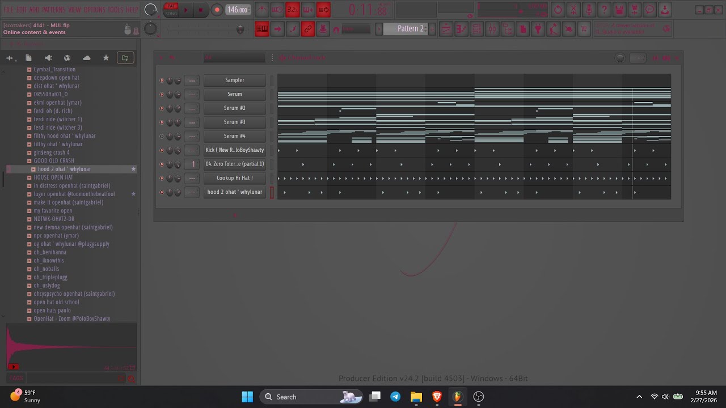Viewport: 726px width, 408px height.
Task: Unmute the Serum #4 channel
Action: click(162, 137)
